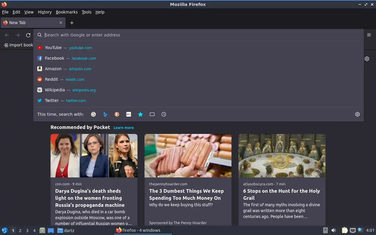Screen dimensions: 376x235
Task: Go forward using the forward arrow
Action: (18, 35)
